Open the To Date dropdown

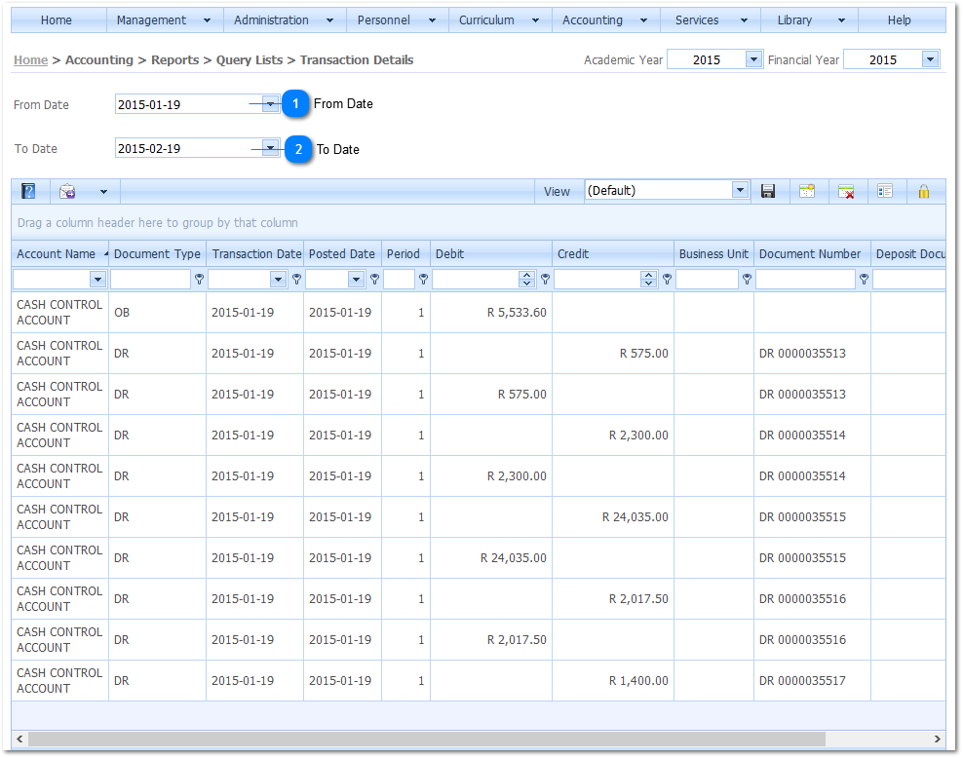point(270,148)
